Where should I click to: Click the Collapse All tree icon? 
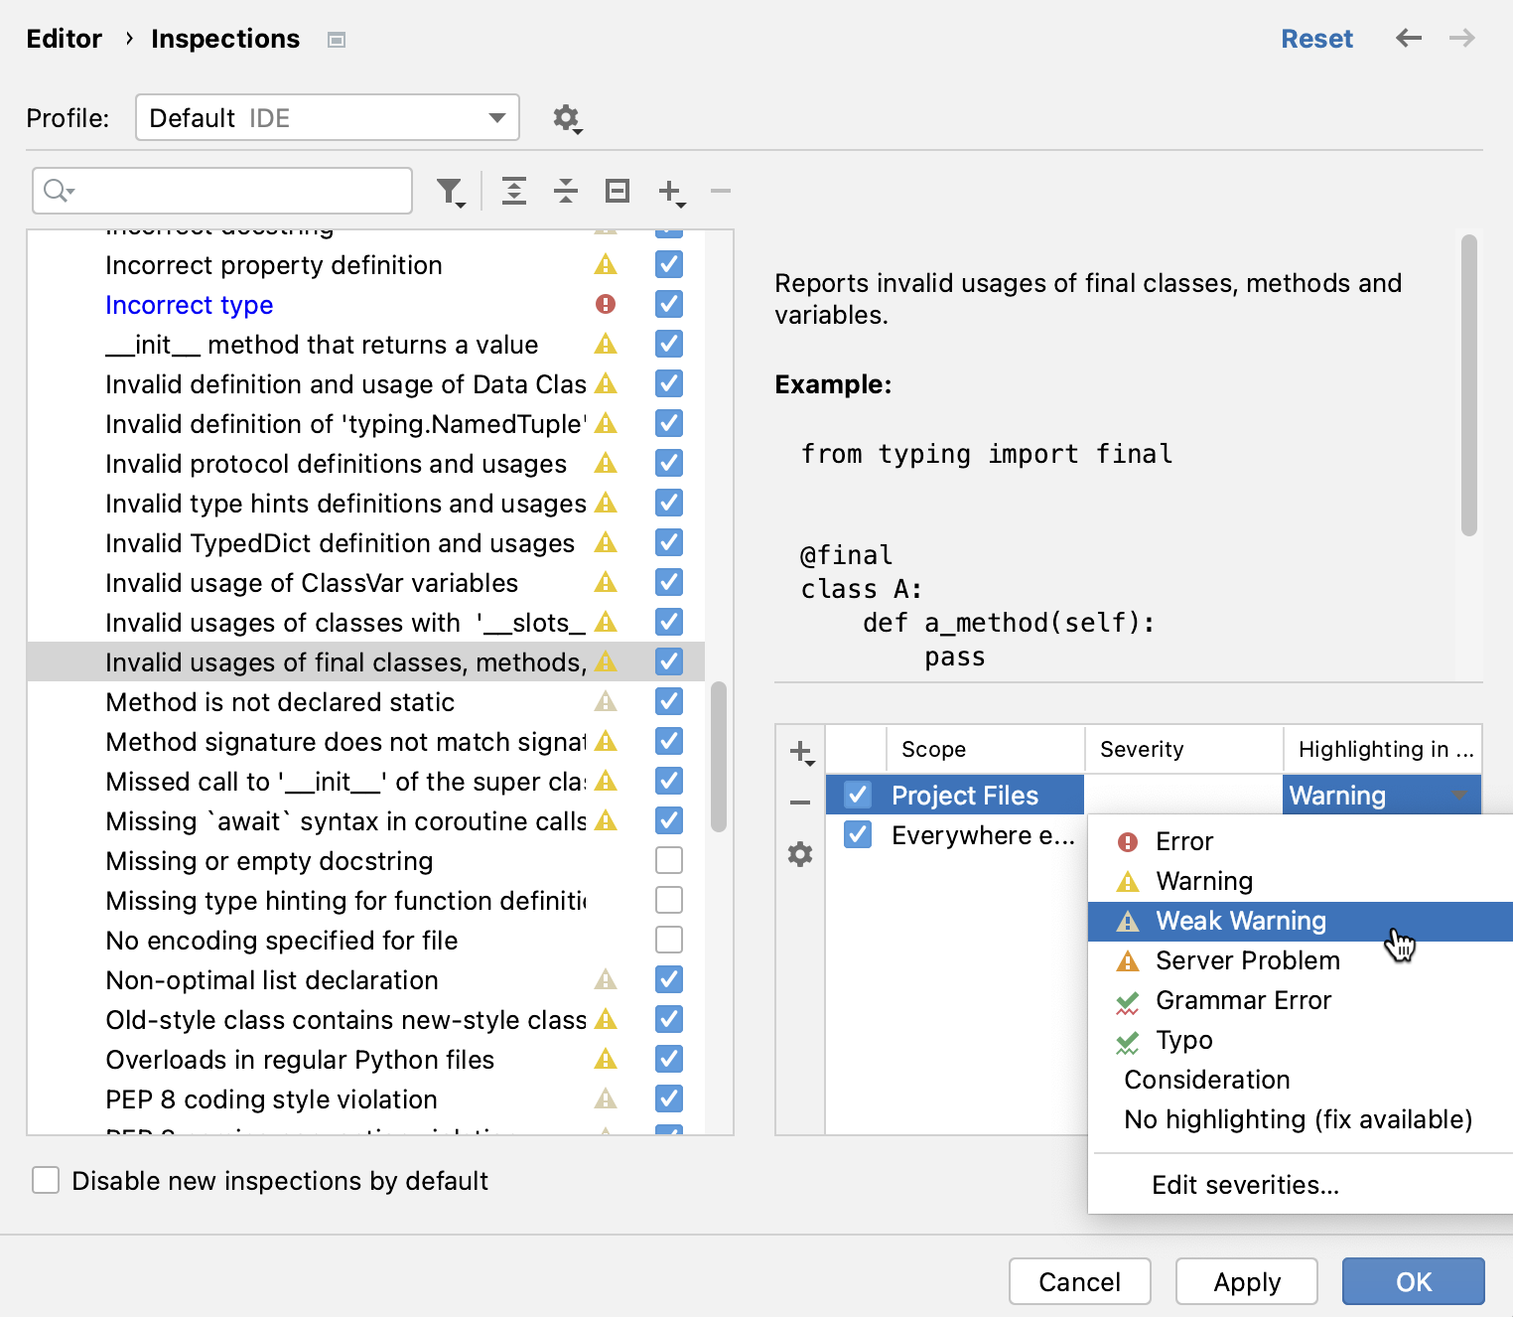coord(566,191)
